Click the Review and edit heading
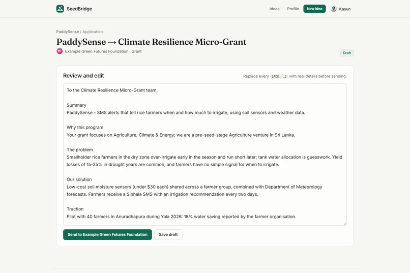 pyautogui.click(x=83, y=76)
